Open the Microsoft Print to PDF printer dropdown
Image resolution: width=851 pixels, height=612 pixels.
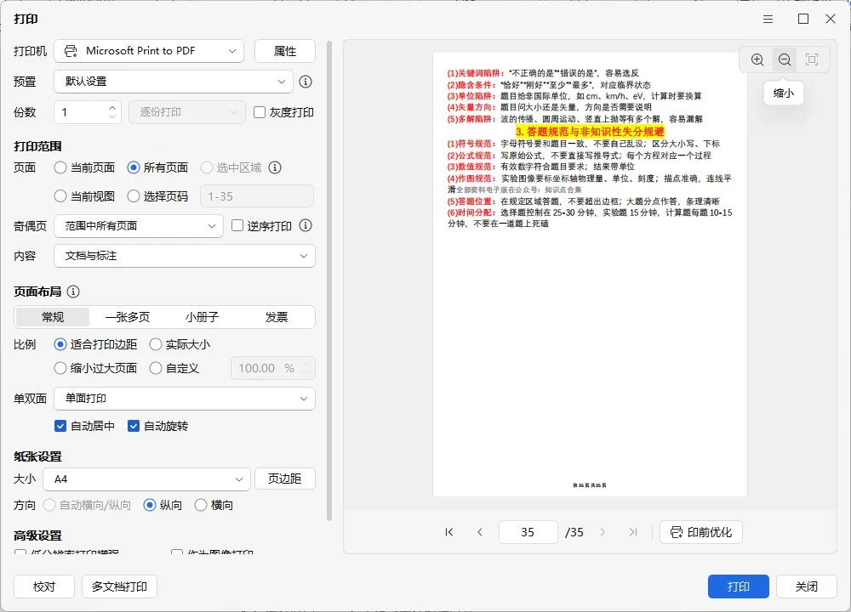click(149, 51)
